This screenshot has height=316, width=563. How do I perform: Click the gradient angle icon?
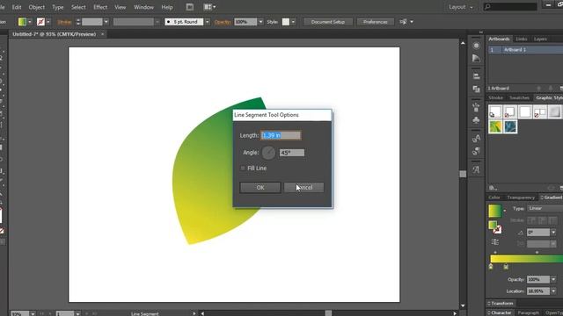tap(520, 233)
